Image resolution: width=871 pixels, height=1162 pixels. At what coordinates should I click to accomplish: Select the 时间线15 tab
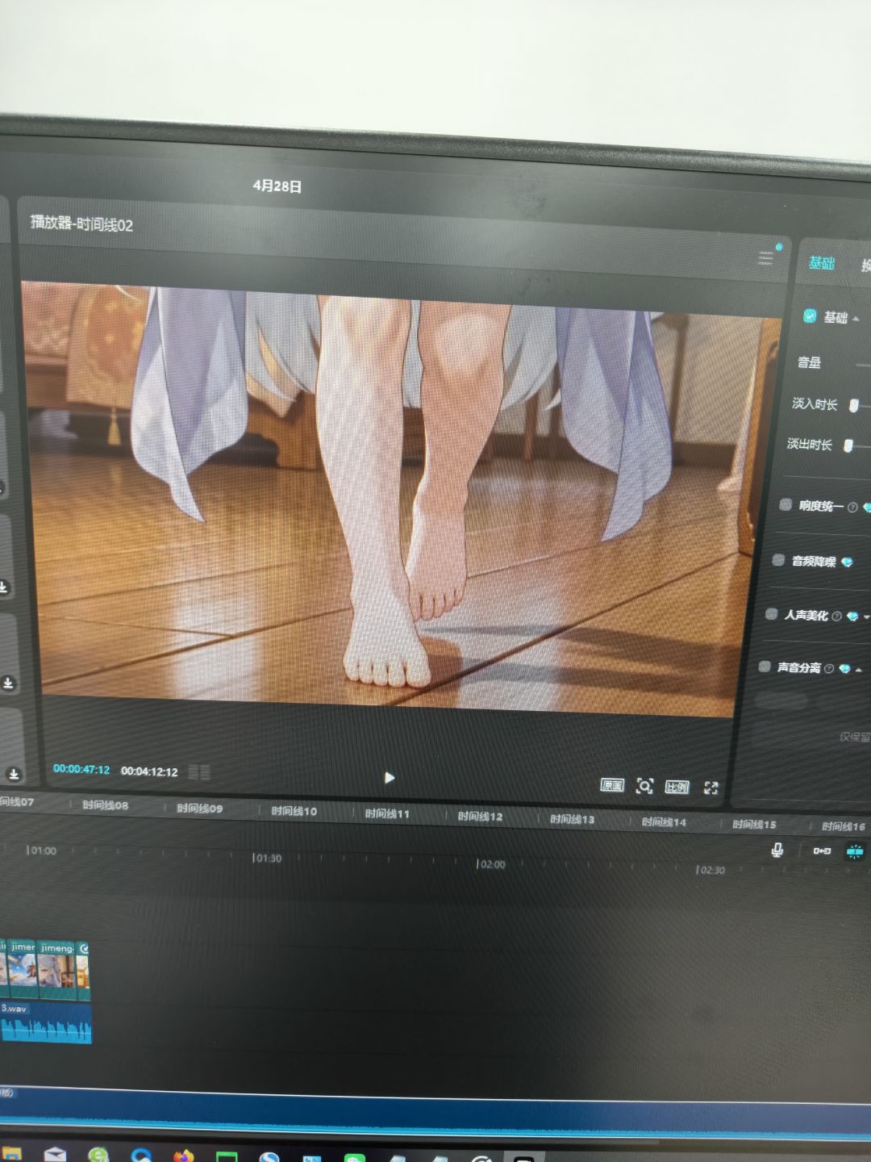(754, 824)
